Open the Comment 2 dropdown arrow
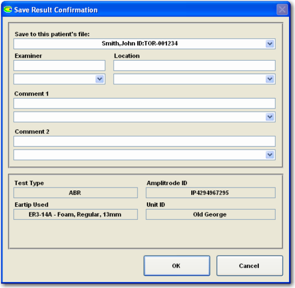 (x=270, y=155)
